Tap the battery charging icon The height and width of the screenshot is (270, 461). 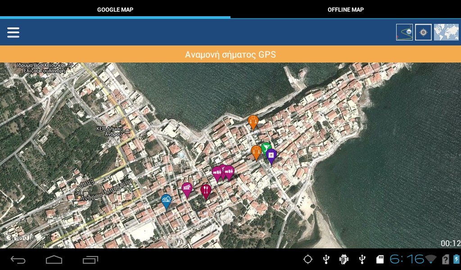[457, 259]
